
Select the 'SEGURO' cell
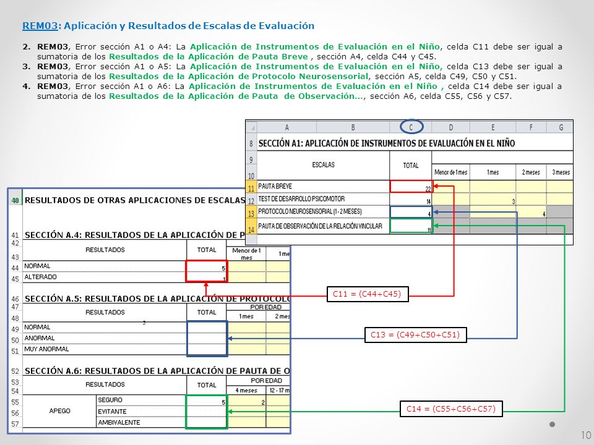[141, 400]
